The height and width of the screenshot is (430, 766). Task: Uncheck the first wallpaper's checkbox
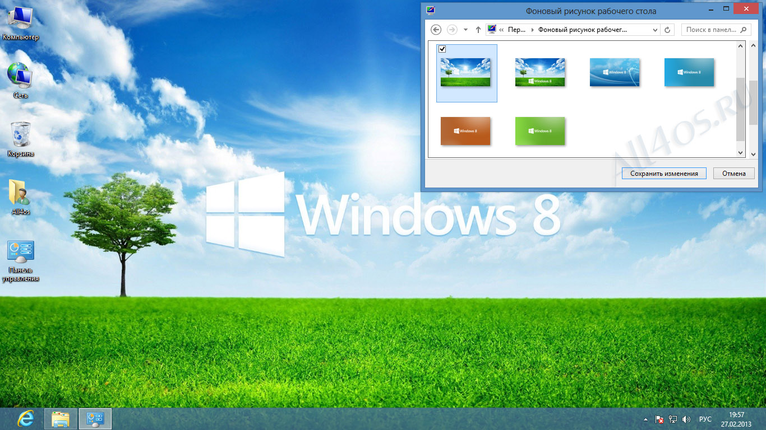coord(442,49)
